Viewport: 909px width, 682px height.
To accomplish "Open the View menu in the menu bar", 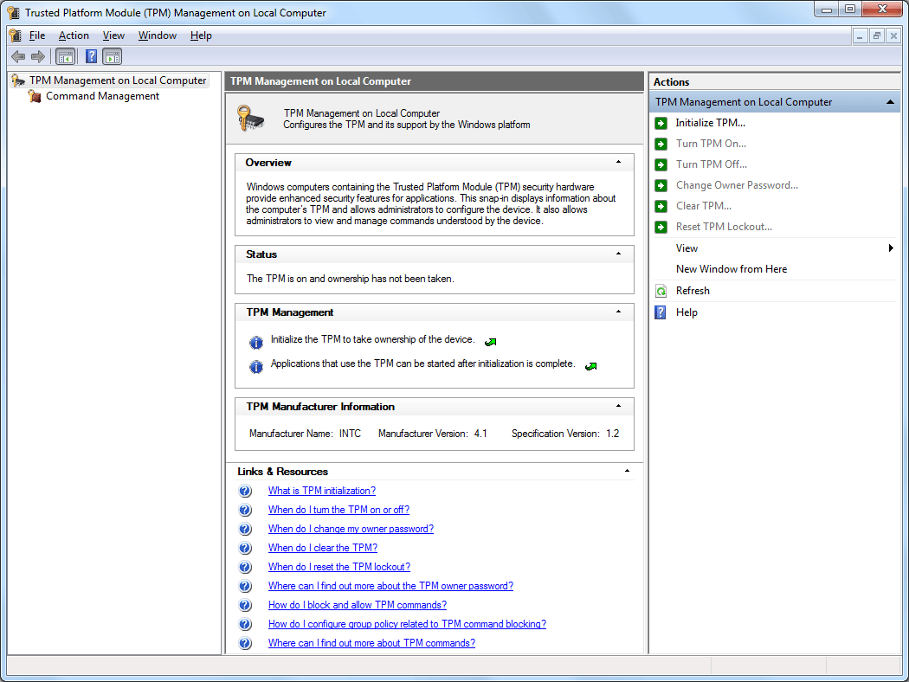I will 113,35.
